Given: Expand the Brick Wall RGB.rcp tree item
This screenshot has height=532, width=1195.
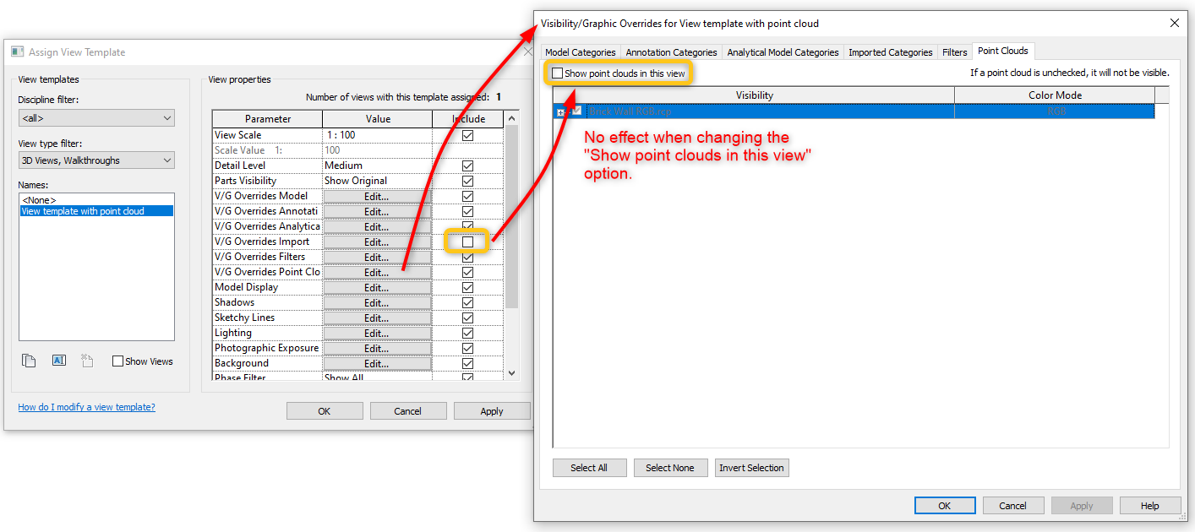Looking at the screenshot, I should tap(560, 111).
